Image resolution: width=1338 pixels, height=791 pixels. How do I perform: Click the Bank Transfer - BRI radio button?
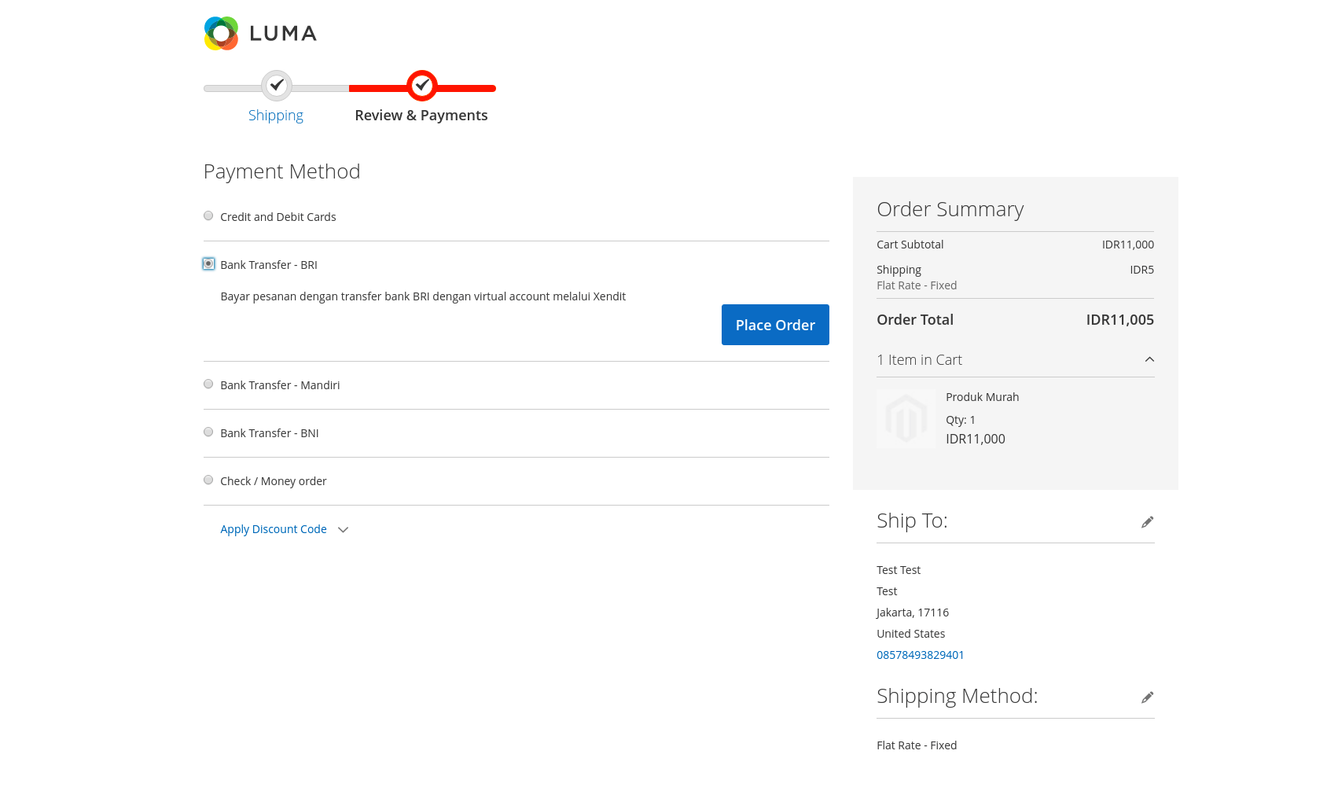pos(208,263)
